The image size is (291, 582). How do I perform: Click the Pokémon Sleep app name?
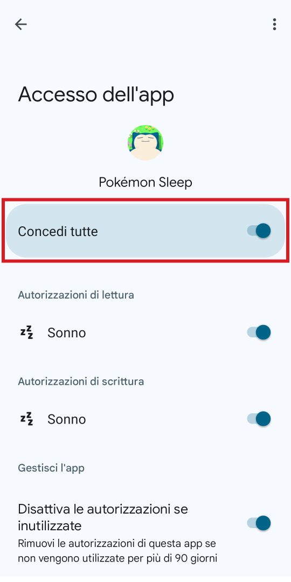tap(145, 182)
